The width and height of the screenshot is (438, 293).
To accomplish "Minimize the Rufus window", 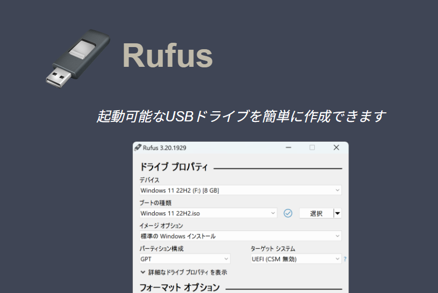I will tap(289, 148).
